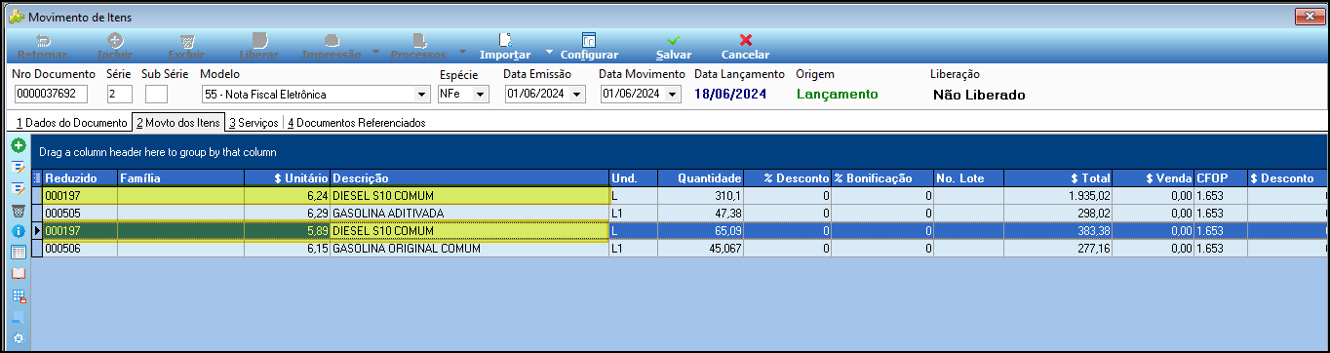Screen dimensions: 1330x353
Task: Click the Importar toolbar button
Action: pos(505,47)
